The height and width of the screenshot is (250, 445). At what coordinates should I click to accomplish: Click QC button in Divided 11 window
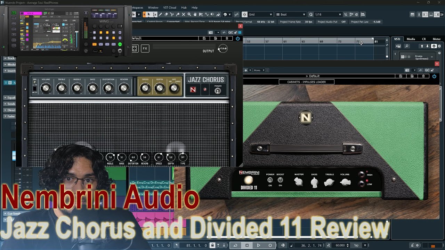pyautogui.click(x=427, y=70)
